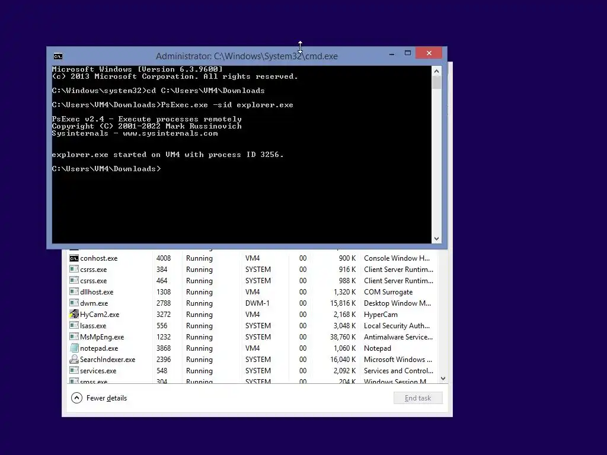
Task: Click the command prompt scroll down arrow
Action: pos(437,239)
